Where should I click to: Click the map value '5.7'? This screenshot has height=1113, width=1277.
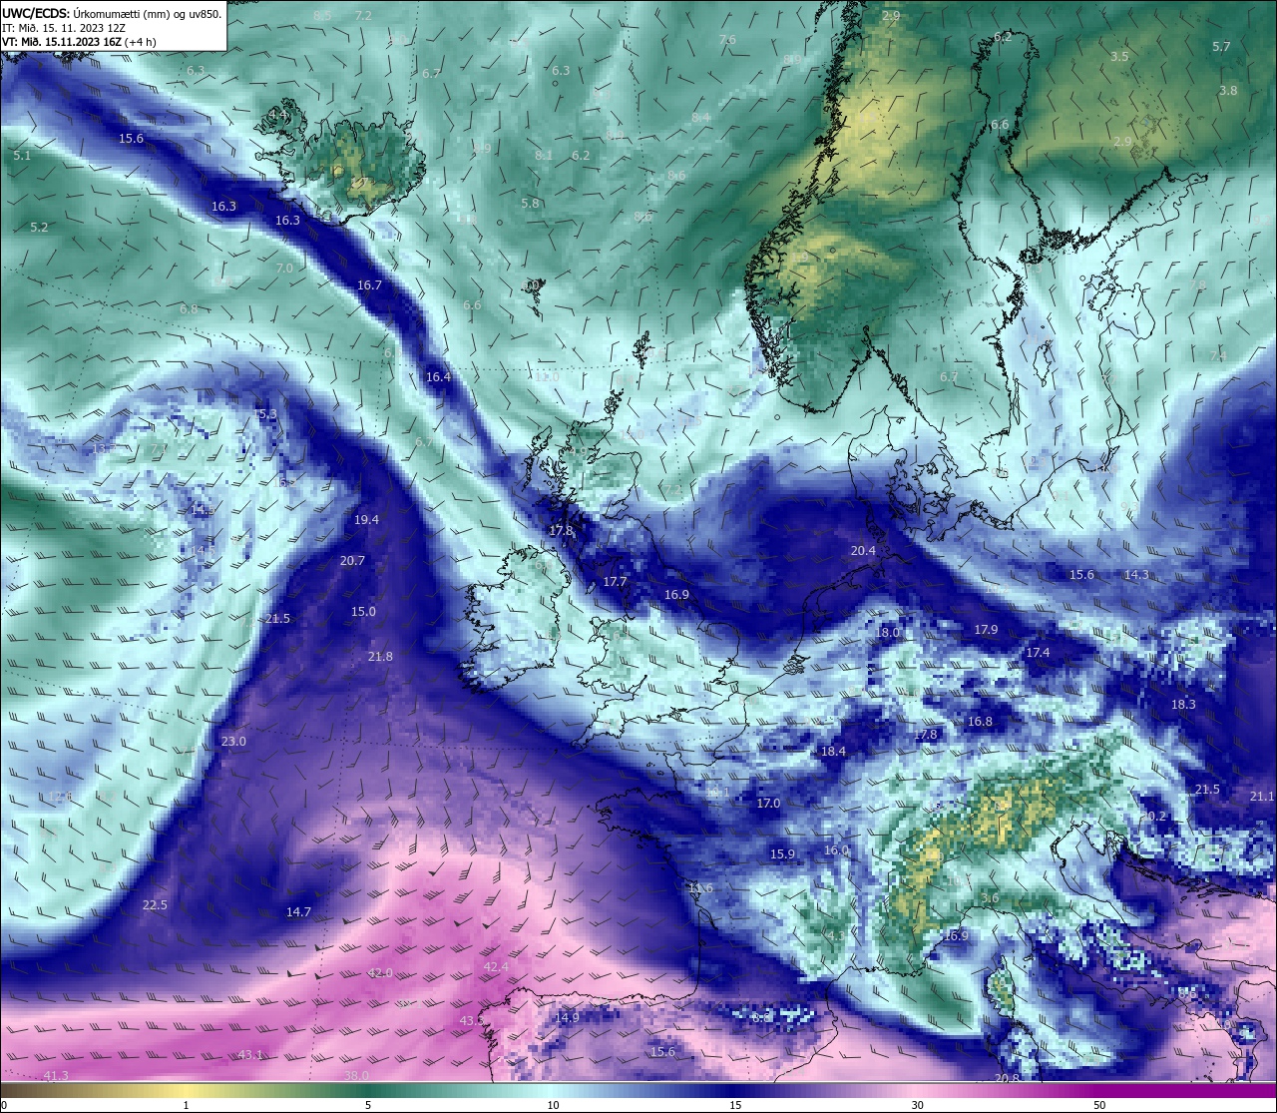[1221, 47]
